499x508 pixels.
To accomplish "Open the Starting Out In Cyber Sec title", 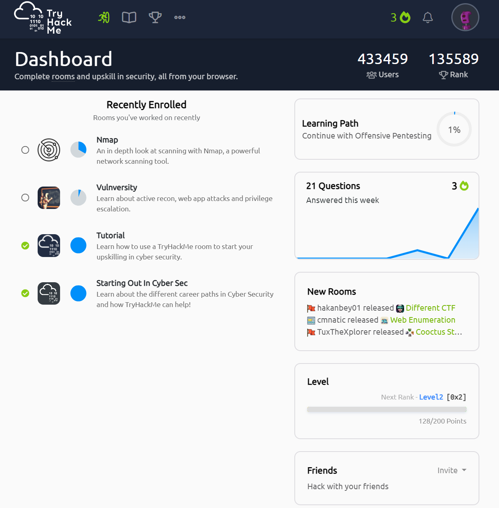I will [142, 283].
